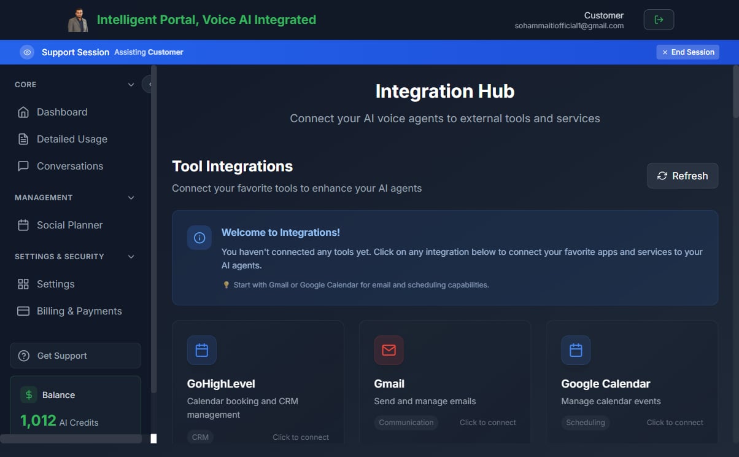Click 'Click to connect' on GoHighLevel card

pyautogui.click(x=301, y=437)
